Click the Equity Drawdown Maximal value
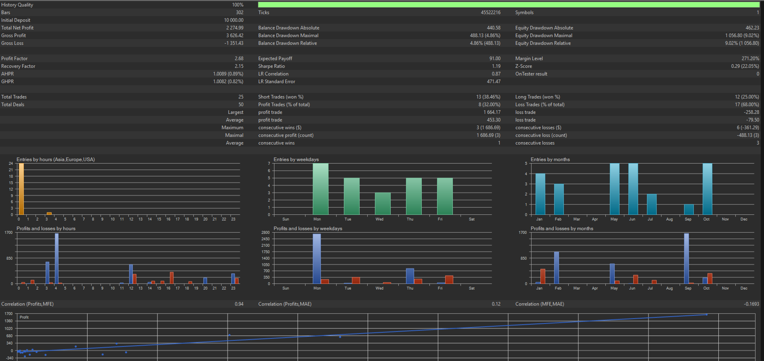The height and width of the screenshot is (361, 764). click(x=742, y=36)
